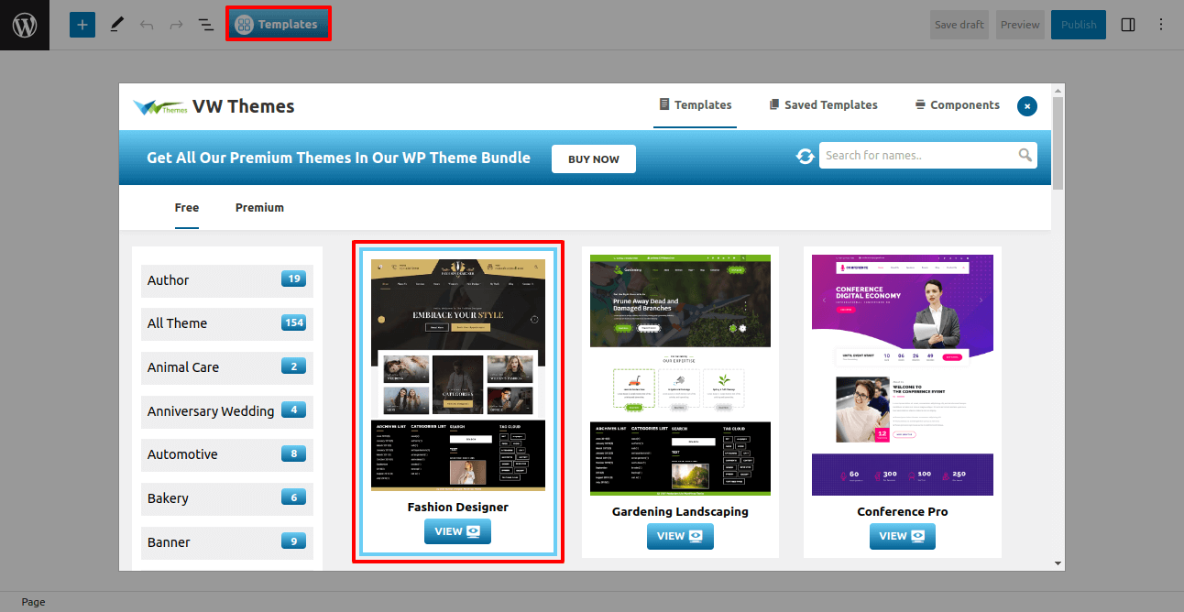1184x612 pixels.
Task: Choose the Bakery category filter
Action: (226, 498)
